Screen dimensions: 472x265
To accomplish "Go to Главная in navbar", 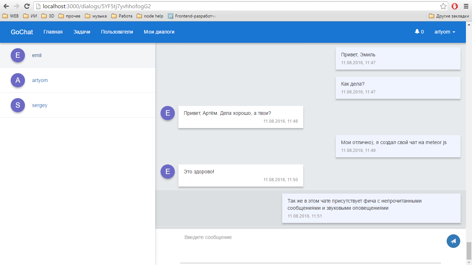I will click(x=53, y=32).
